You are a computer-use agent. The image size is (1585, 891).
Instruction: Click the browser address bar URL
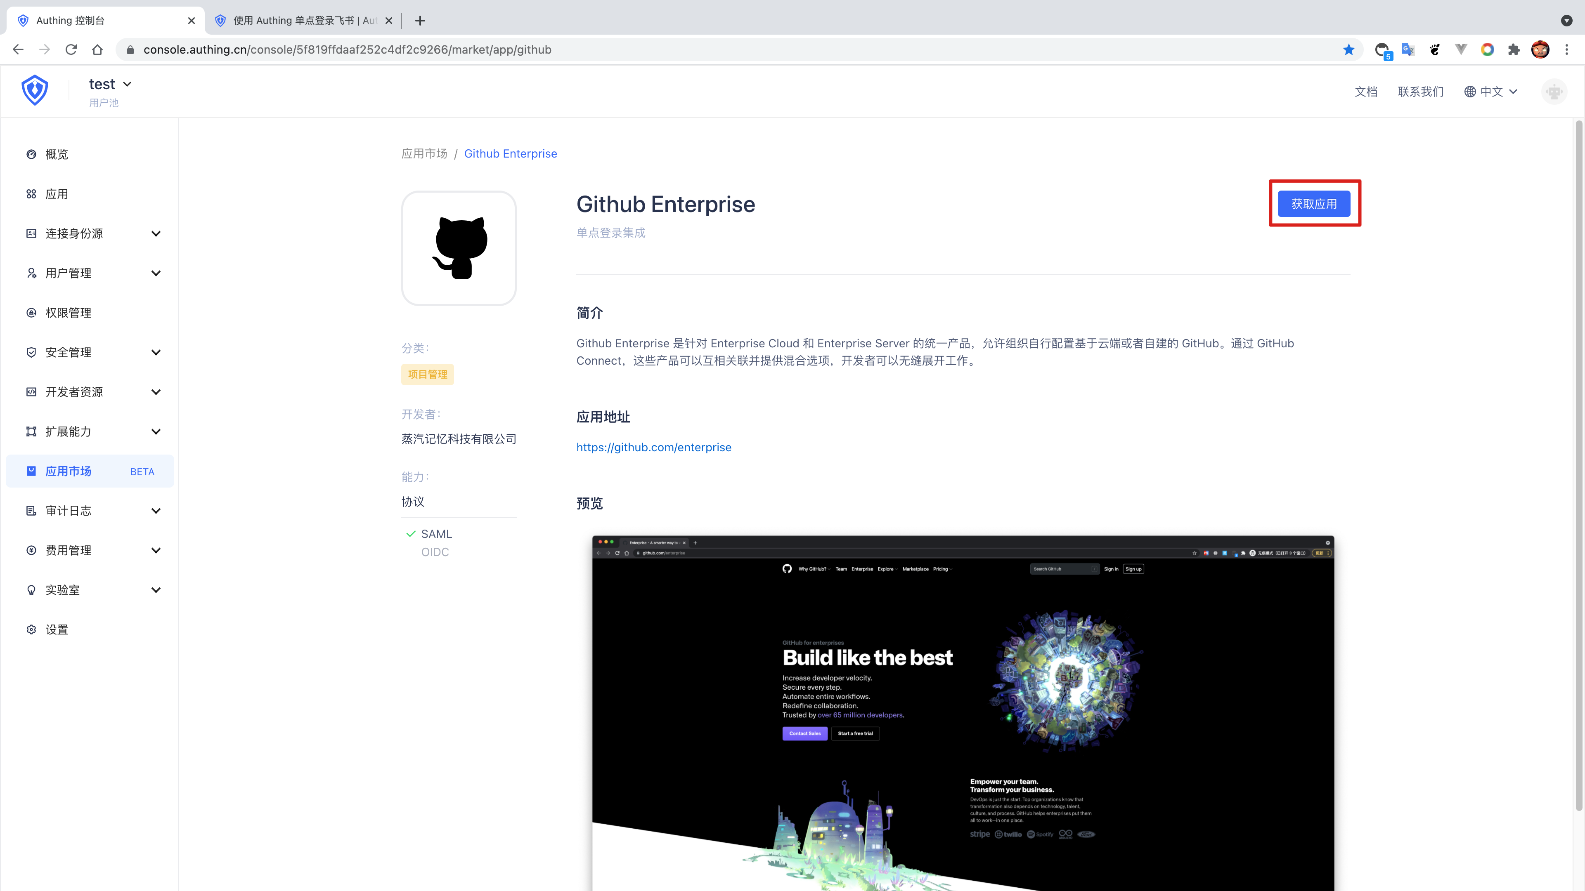click(x=347, y=50)
